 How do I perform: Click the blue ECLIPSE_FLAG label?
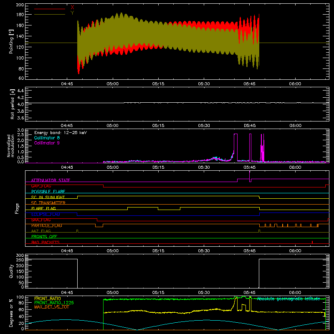tap(46, 214)
